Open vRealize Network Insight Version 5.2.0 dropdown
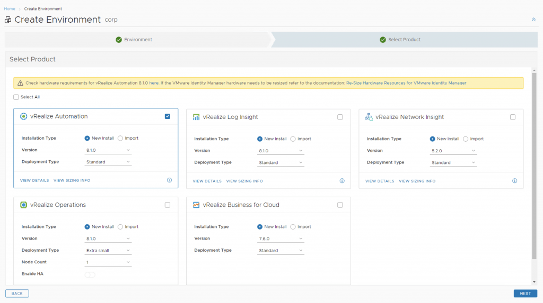Screen dimensions: 543x303 pyautogui.click(x=453, y=151)
